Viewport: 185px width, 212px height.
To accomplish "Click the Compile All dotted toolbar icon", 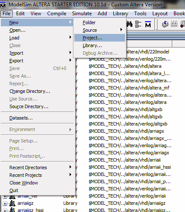I will (x=174, y=24).
